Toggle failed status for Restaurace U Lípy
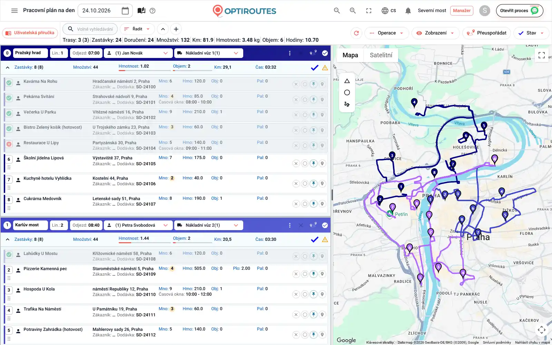552x345 pixels. coord(9,144)
